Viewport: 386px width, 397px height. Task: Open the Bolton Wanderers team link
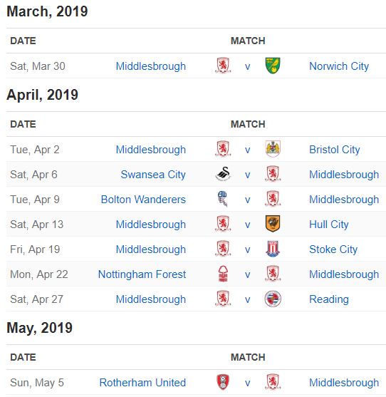[x=143, y=200]
